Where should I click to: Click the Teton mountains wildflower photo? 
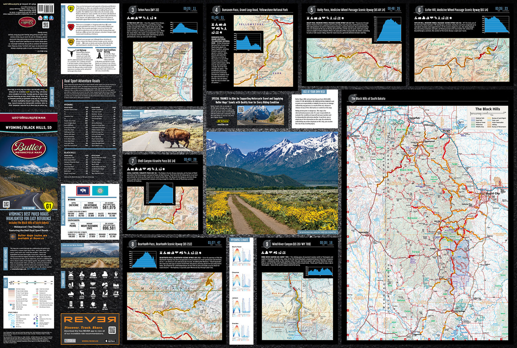[x=272, y=183]
